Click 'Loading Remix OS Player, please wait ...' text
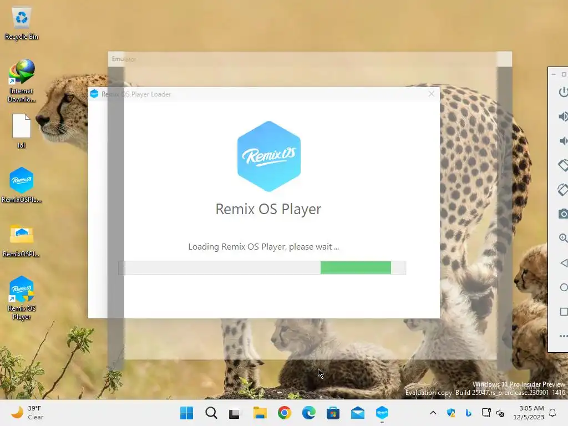Image resolution: width=568 pixels, height=426 pixels. (263, 247)
